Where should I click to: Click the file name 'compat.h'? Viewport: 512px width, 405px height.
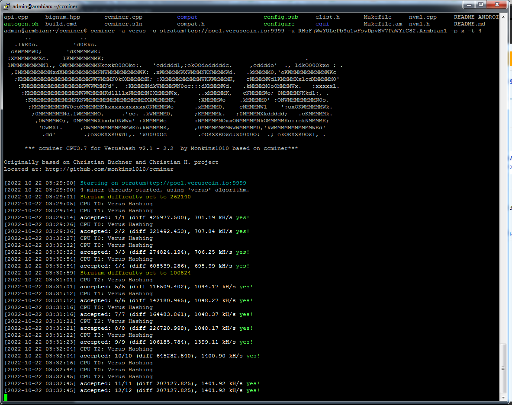tap(191, 24)
